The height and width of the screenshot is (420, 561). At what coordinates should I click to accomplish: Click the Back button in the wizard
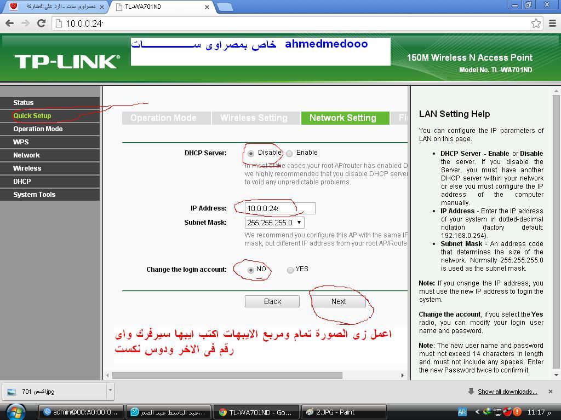[x=272, y=301]
